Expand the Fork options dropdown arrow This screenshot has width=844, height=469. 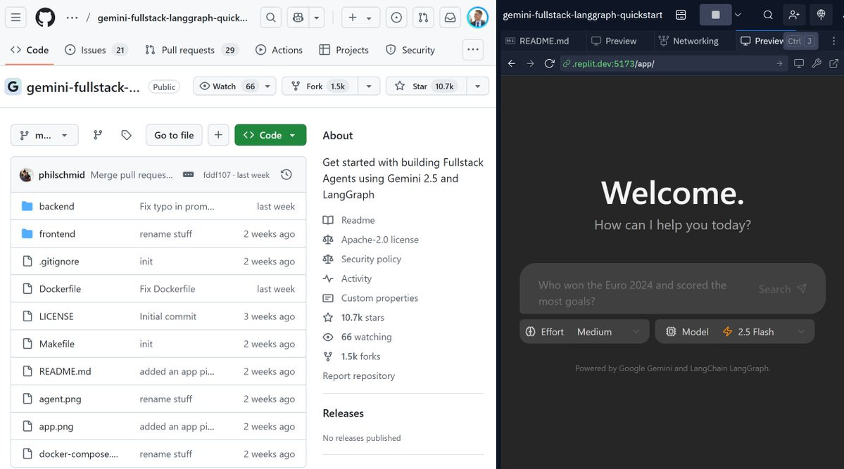369,86
